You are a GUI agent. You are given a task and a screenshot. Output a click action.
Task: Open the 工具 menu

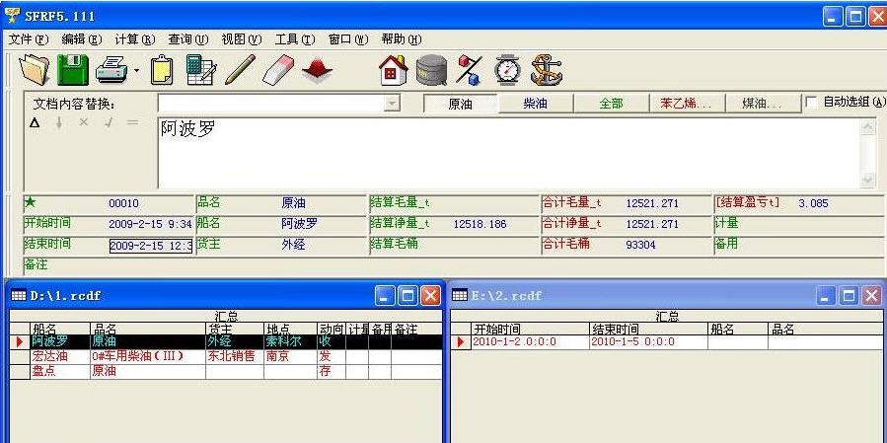click(x=294, y=39)
